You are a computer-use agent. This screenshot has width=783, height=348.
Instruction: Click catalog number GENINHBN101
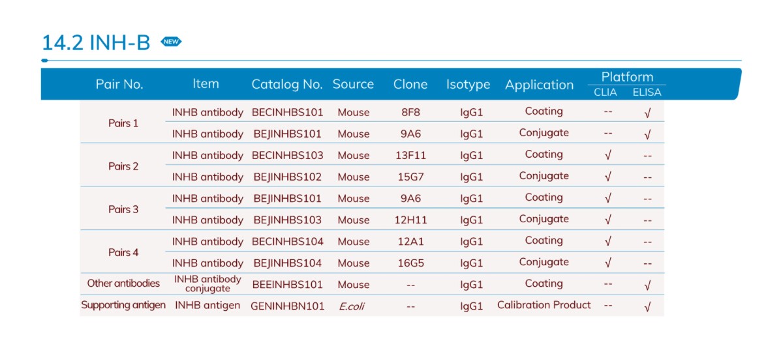[x=287, y=306]
